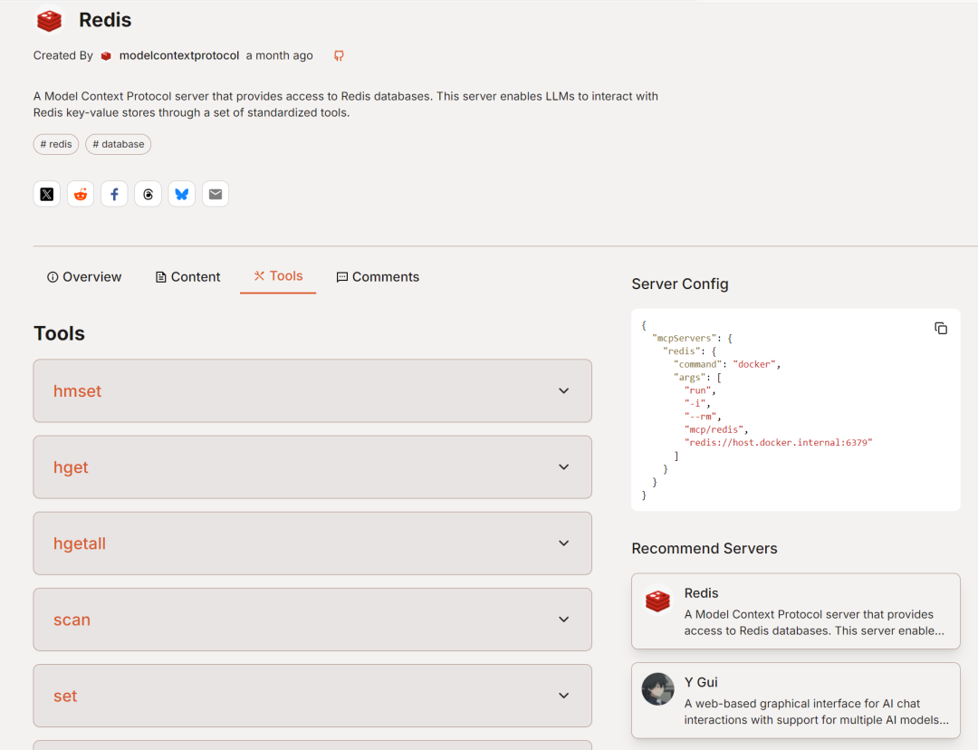The image size is (978, 750).
Task: Click the "a month ago" timestamp
Action: pos(280,55)
